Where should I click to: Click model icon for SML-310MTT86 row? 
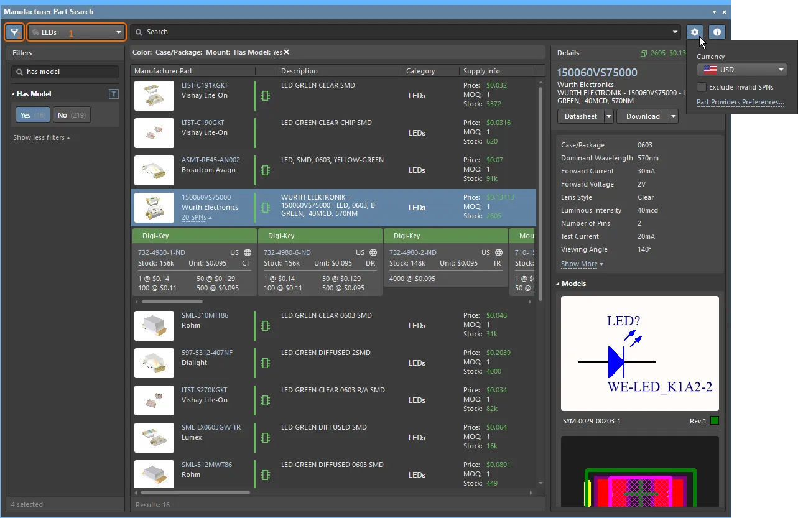[x=265, y=326]
